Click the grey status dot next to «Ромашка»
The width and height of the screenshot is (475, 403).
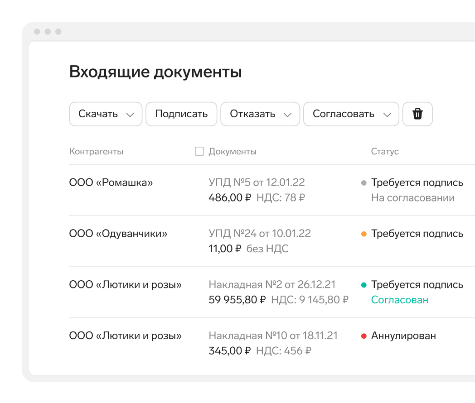(x=363, y=182)
